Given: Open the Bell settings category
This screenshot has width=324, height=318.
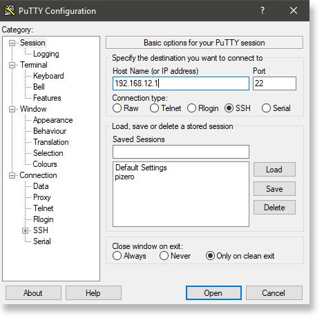Looking at the screenshot, I should click(x=39, y=87).
